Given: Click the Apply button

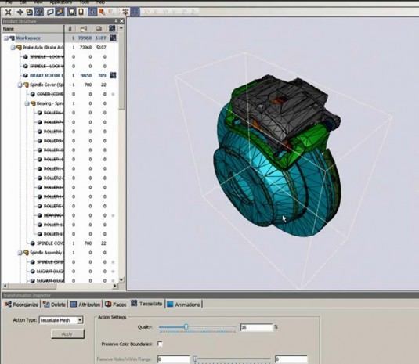Looking at the screenshot, I should click(x=67, y=333).
